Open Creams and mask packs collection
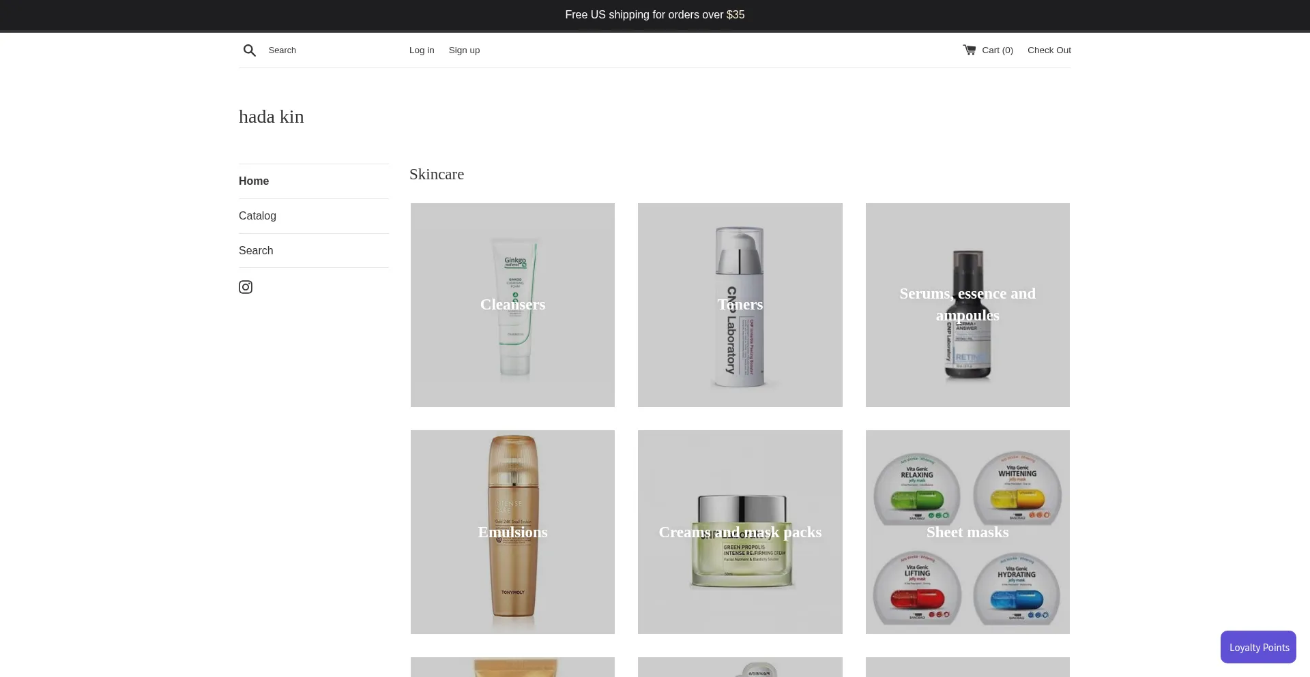Screen dimensions: 1310x677 tap(740, 532)
